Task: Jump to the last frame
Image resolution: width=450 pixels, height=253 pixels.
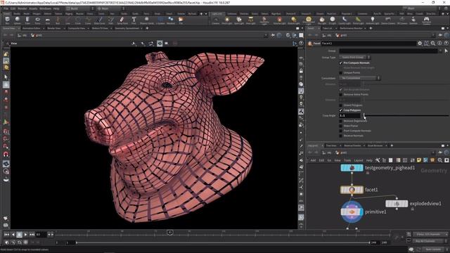Action: (x=32, y=235)
